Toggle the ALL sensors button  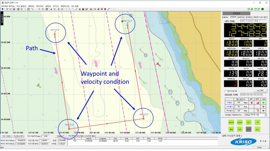pos(258,129)
